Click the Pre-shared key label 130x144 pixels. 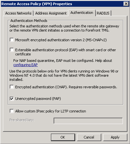(22, 120)
